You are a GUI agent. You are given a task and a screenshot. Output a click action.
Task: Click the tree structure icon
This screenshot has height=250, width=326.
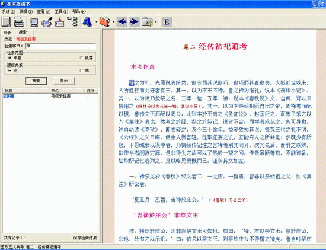click(72, 21)
